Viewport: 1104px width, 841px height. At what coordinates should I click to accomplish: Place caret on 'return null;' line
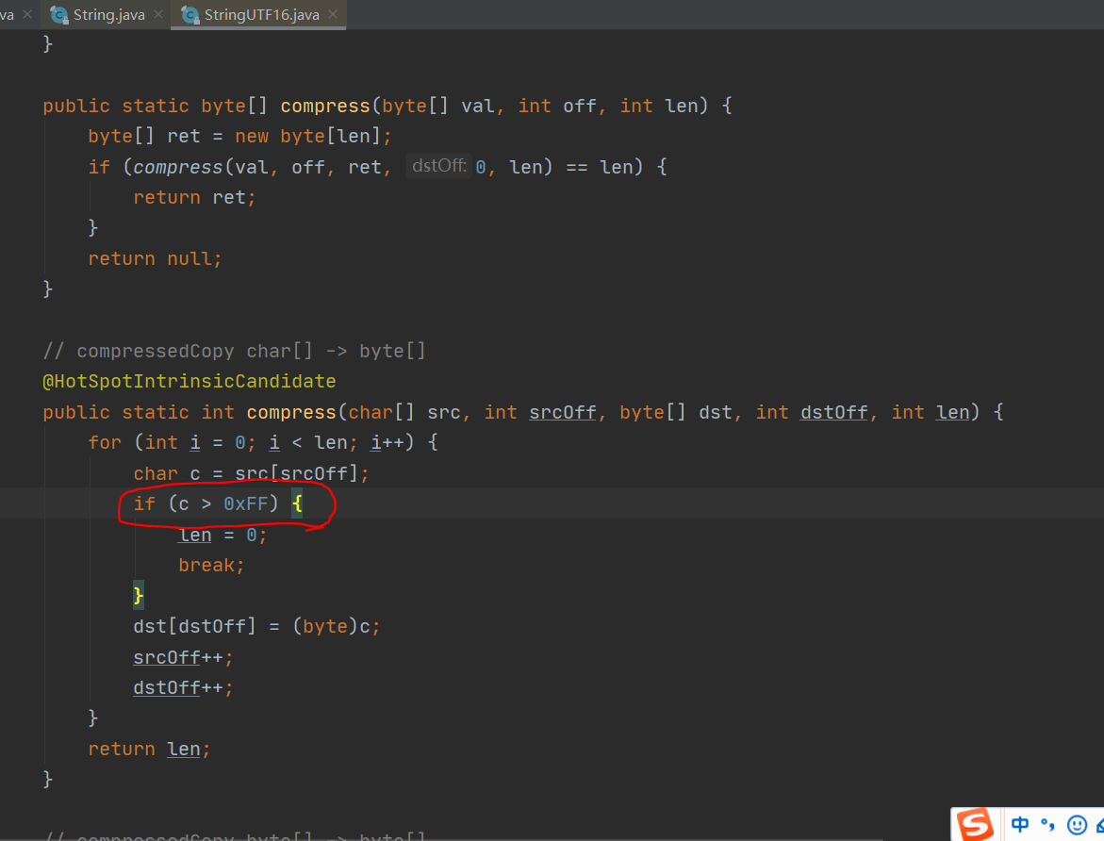pos(155,258)
